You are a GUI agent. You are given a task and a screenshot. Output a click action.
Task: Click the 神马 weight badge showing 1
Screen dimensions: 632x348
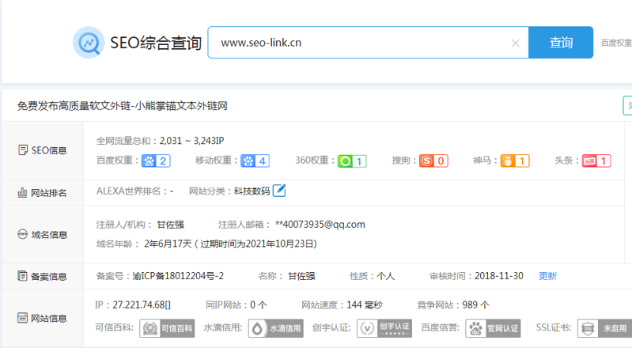click(515, 161)
